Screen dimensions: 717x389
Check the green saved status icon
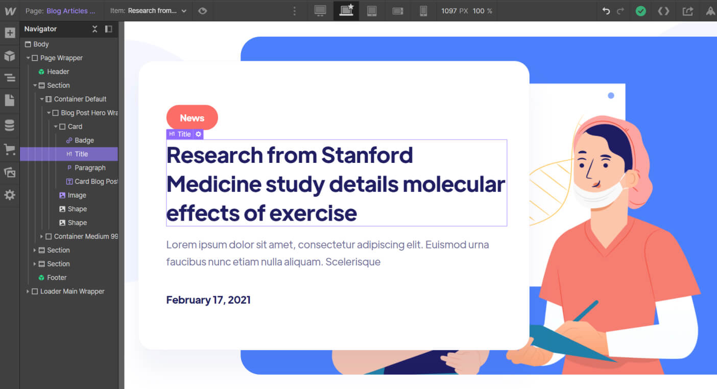coord(640,11)
